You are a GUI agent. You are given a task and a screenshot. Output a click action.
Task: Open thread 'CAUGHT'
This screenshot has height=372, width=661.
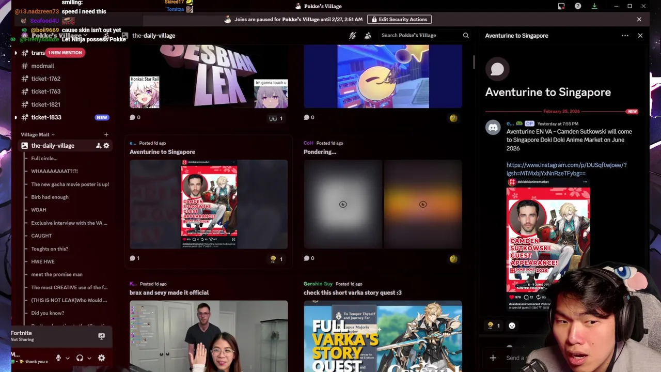click(41, 236)
